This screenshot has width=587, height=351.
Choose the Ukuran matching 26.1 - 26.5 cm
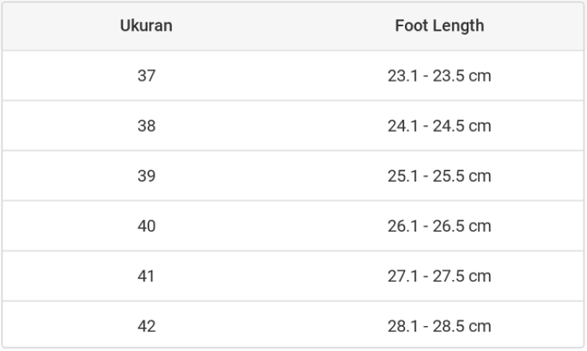[146, 226]
